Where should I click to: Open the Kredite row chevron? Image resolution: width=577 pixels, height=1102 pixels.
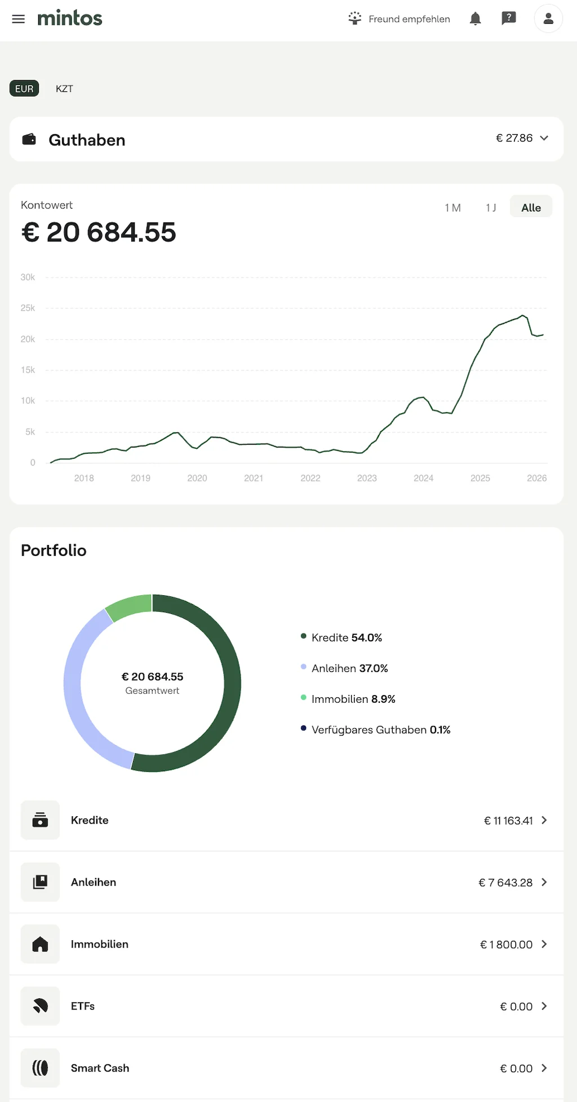point(544,820)
